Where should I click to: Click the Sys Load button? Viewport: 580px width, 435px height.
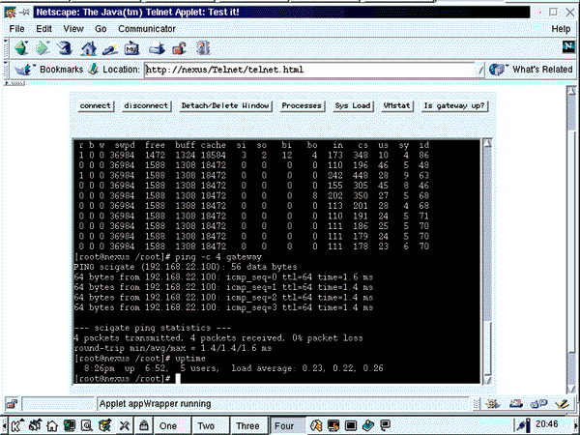(x=353, y=105)
